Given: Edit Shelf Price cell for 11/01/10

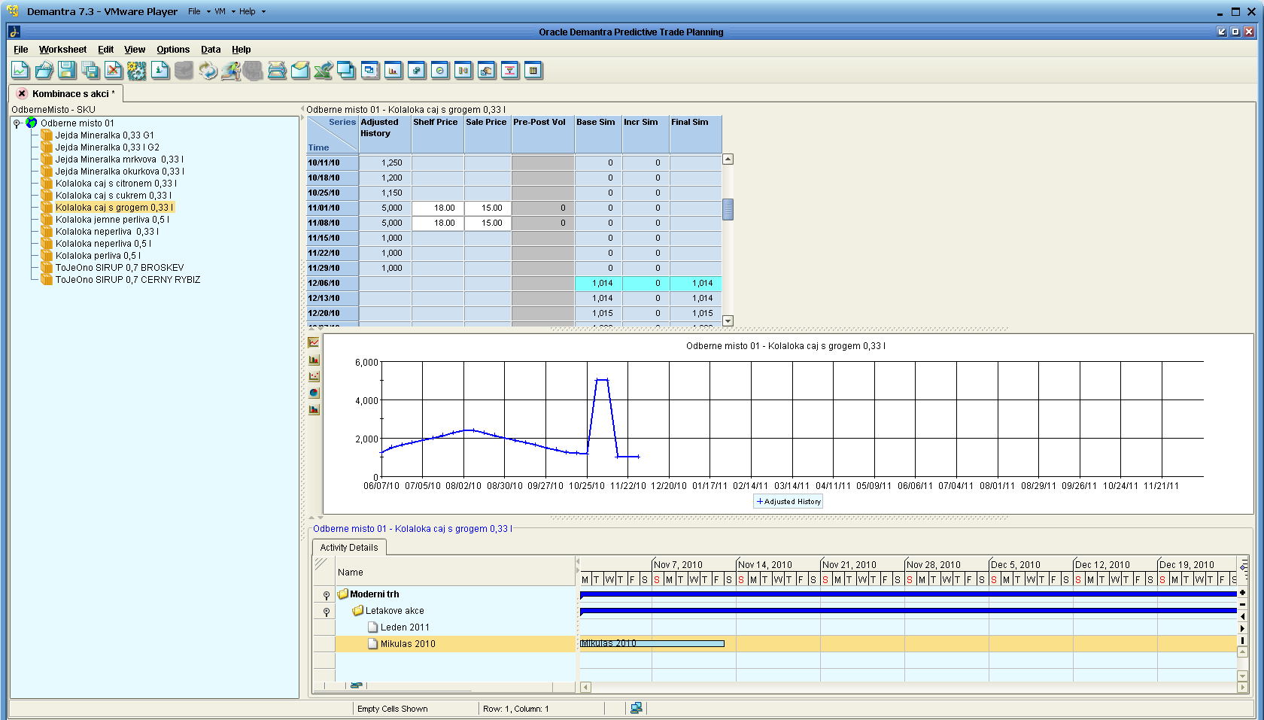Looking at the screenshot, I should point(438,208).
